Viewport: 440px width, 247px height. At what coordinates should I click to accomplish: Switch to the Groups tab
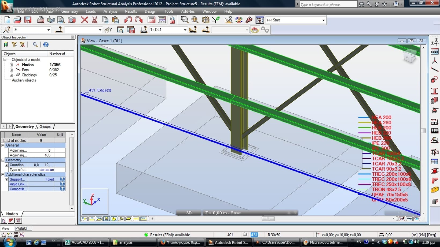(x=45, y=127)
